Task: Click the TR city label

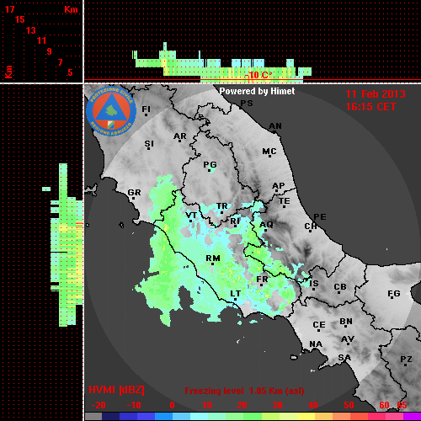Action: [222, 206]
